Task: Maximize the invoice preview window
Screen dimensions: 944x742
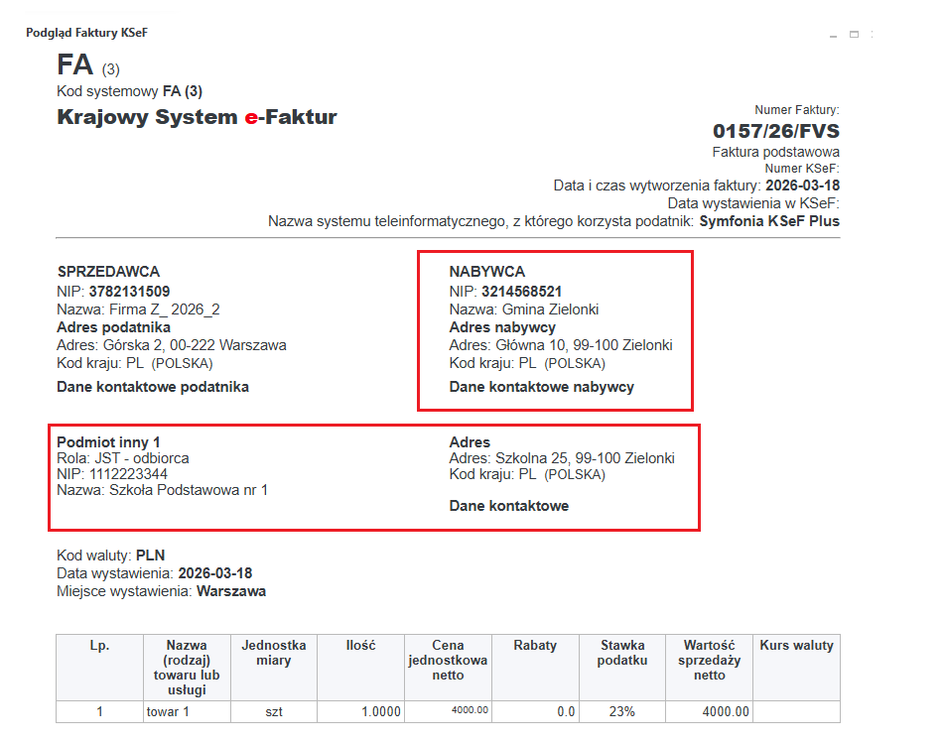Action: click(854, 34)
